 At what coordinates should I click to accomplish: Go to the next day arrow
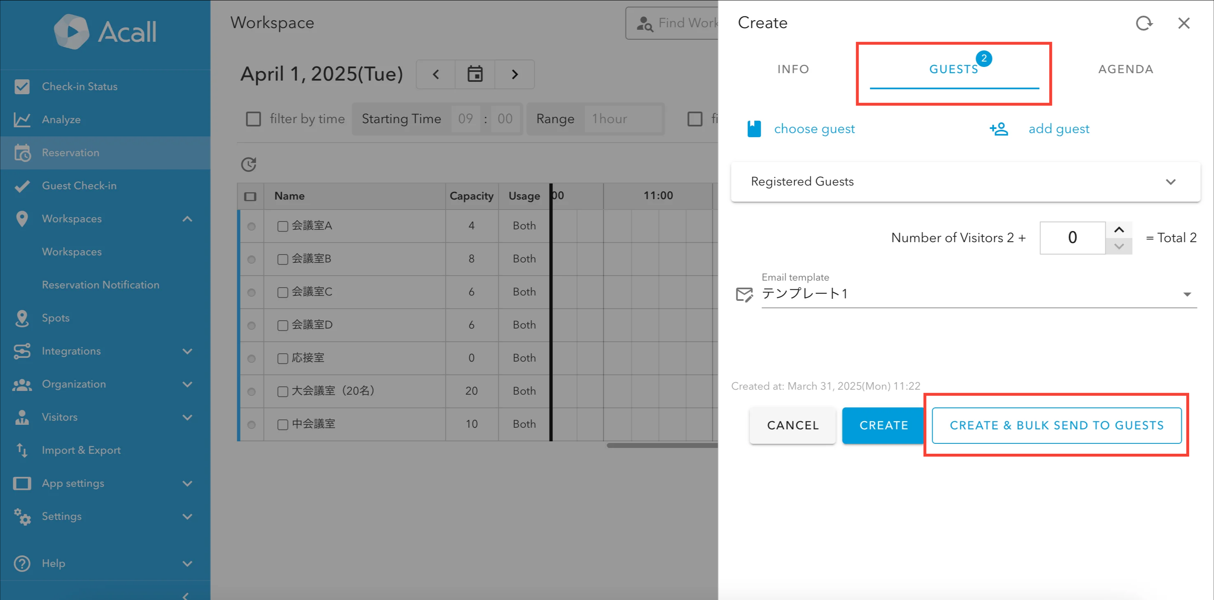pos(514,74)
